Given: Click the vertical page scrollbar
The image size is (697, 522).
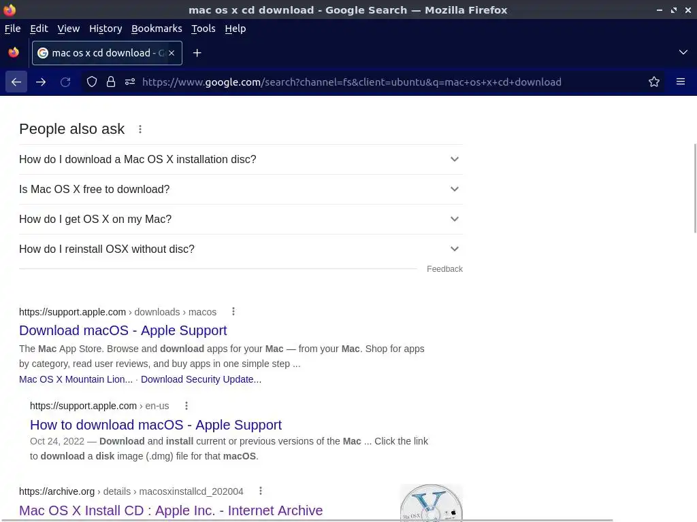Looking at the screenshot, I should (695, 188).
